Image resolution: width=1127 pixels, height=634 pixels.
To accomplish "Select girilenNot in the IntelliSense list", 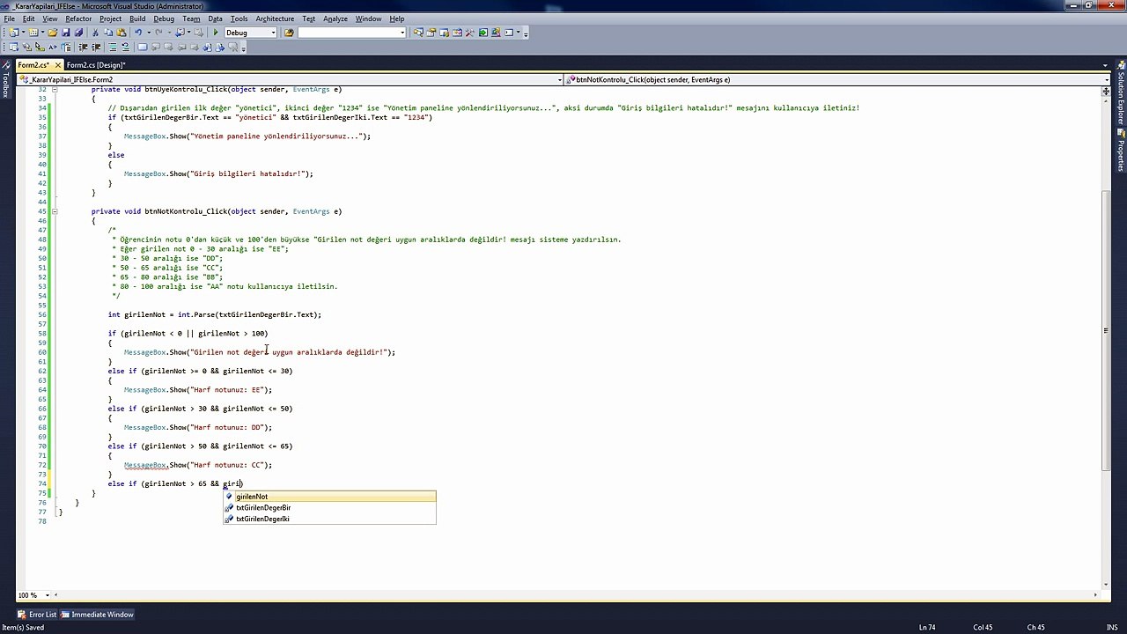I will click(329, 497).
